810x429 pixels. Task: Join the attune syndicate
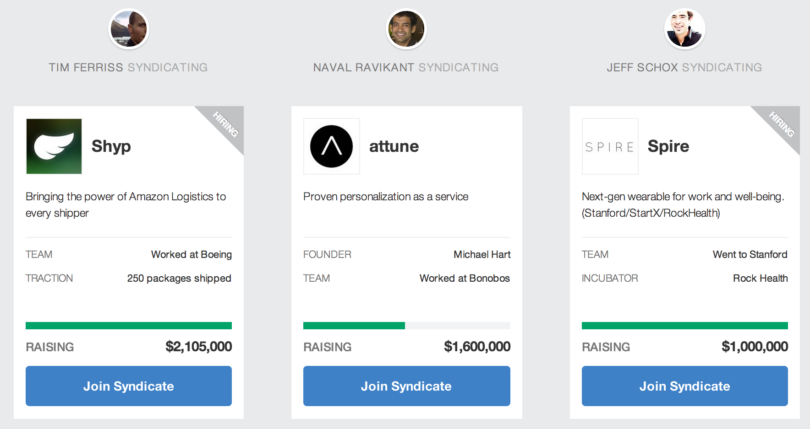point(406,386)
